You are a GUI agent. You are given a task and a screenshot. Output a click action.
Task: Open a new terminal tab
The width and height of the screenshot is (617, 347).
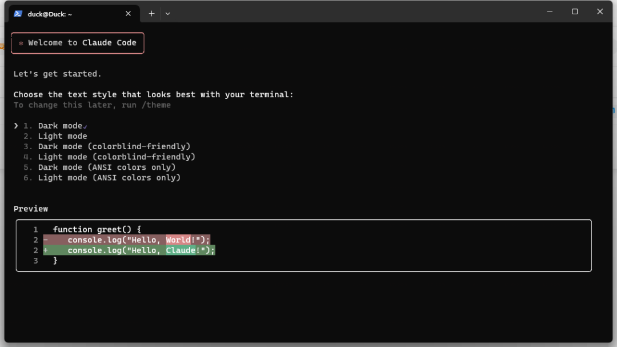(x=151, y=14)
